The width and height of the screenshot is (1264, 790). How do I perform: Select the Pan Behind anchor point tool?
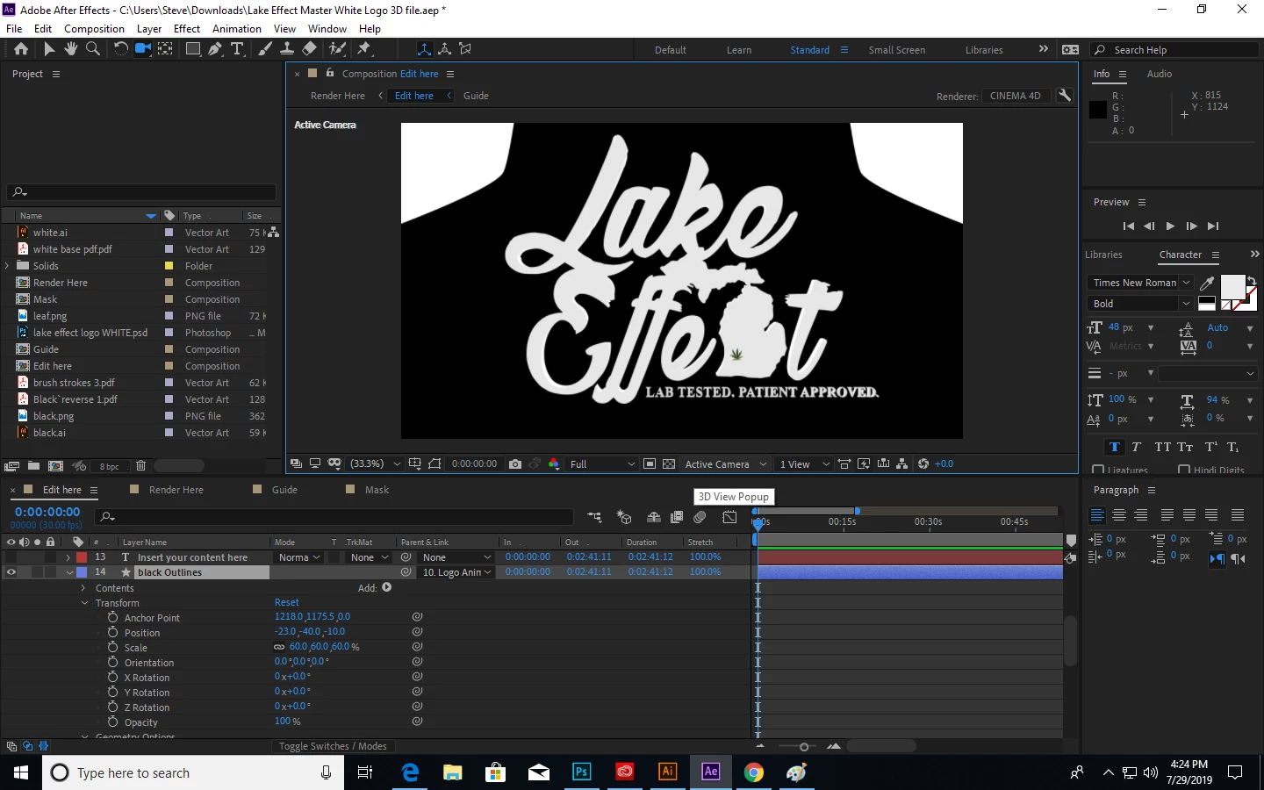coord(165,49)
